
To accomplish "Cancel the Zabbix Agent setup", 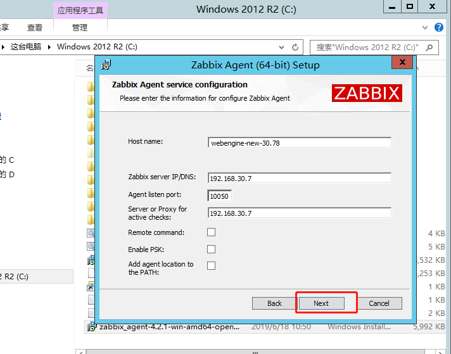I will click(379, 303).
